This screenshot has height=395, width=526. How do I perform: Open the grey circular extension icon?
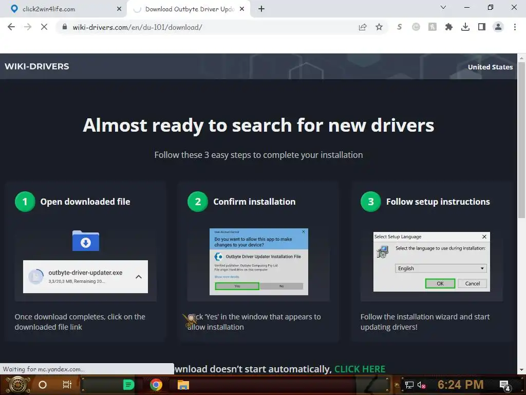[x=416, y=27]
